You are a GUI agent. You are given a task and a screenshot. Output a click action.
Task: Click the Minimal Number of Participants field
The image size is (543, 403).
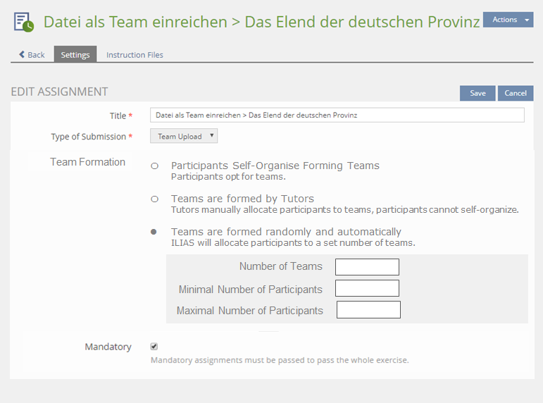point(367,288)
